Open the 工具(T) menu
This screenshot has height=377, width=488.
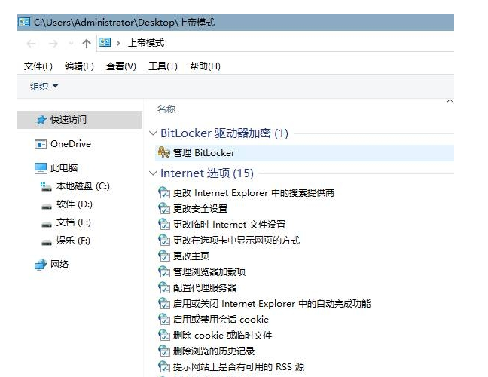(163, 66)
